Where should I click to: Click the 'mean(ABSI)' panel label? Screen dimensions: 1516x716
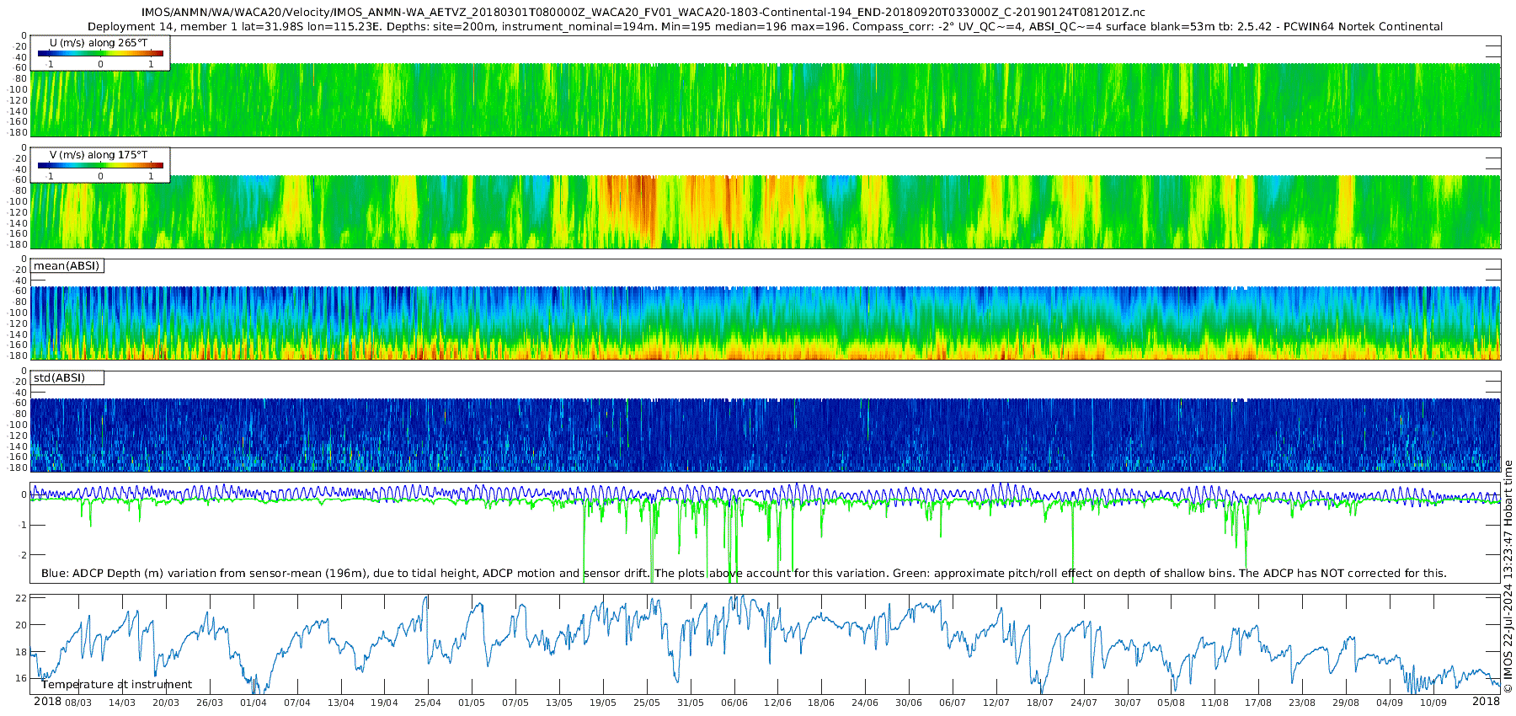click(67, 265)
